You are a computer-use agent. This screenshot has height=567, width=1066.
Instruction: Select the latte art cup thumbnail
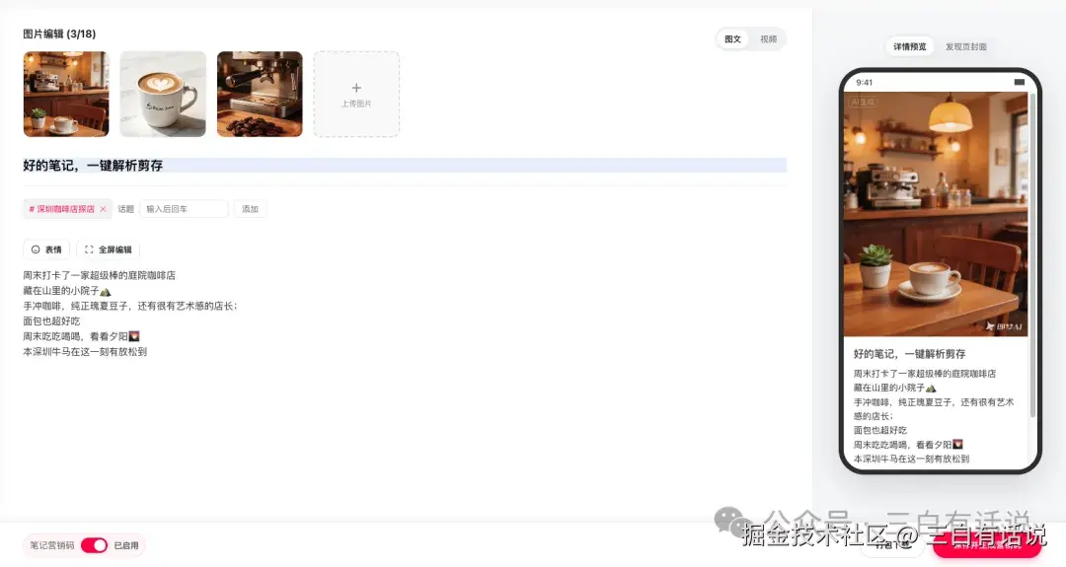click(163, 94)
